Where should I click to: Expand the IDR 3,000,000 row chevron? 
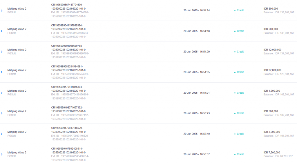[x=2, y=134]
